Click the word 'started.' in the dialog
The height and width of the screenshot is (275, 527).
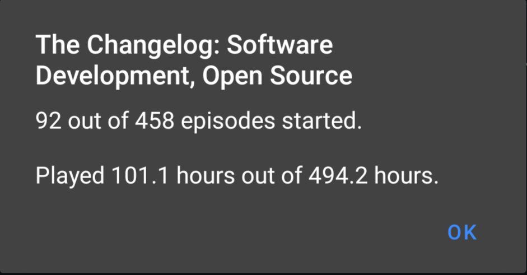tap(322, 120)
